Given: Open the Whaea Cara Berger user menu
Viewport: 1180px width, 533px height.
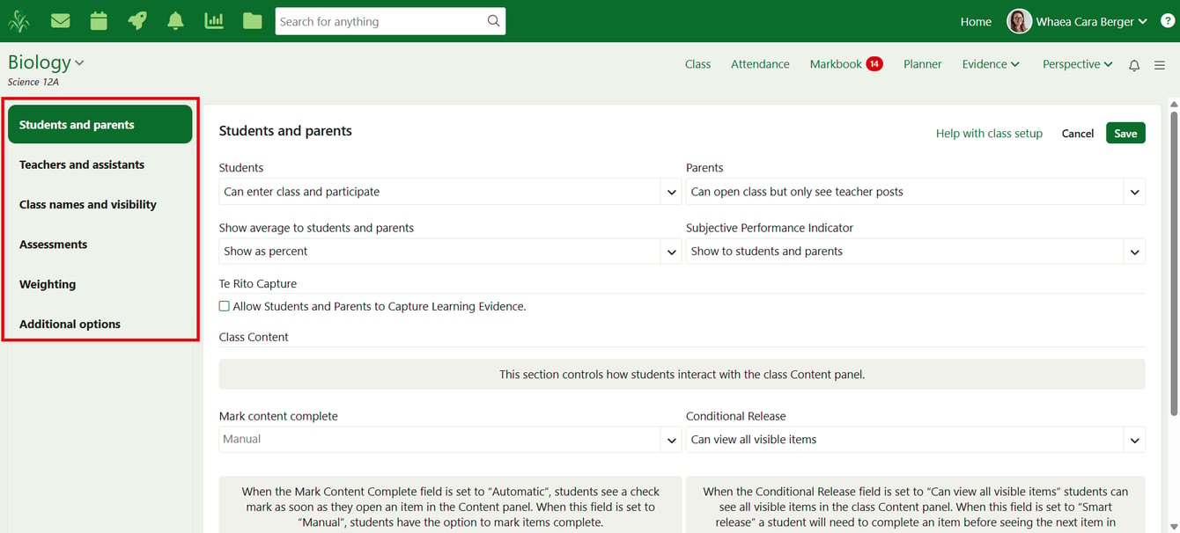Looking at the screenshot, I should coord(1092,21).
